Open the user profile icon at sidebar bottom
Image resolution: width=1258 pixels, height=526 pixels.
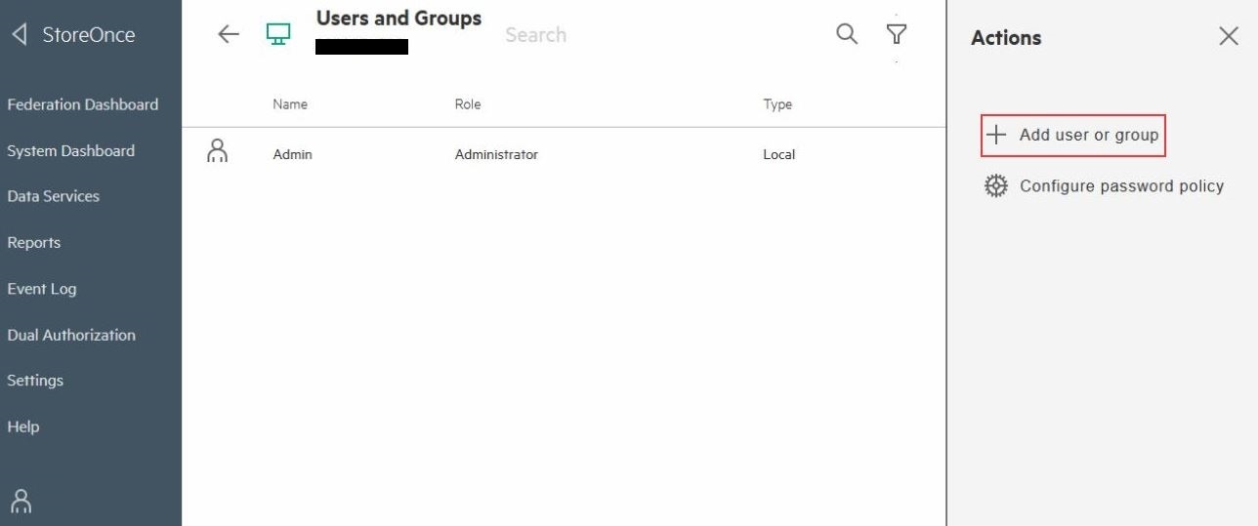click(21, 501)
